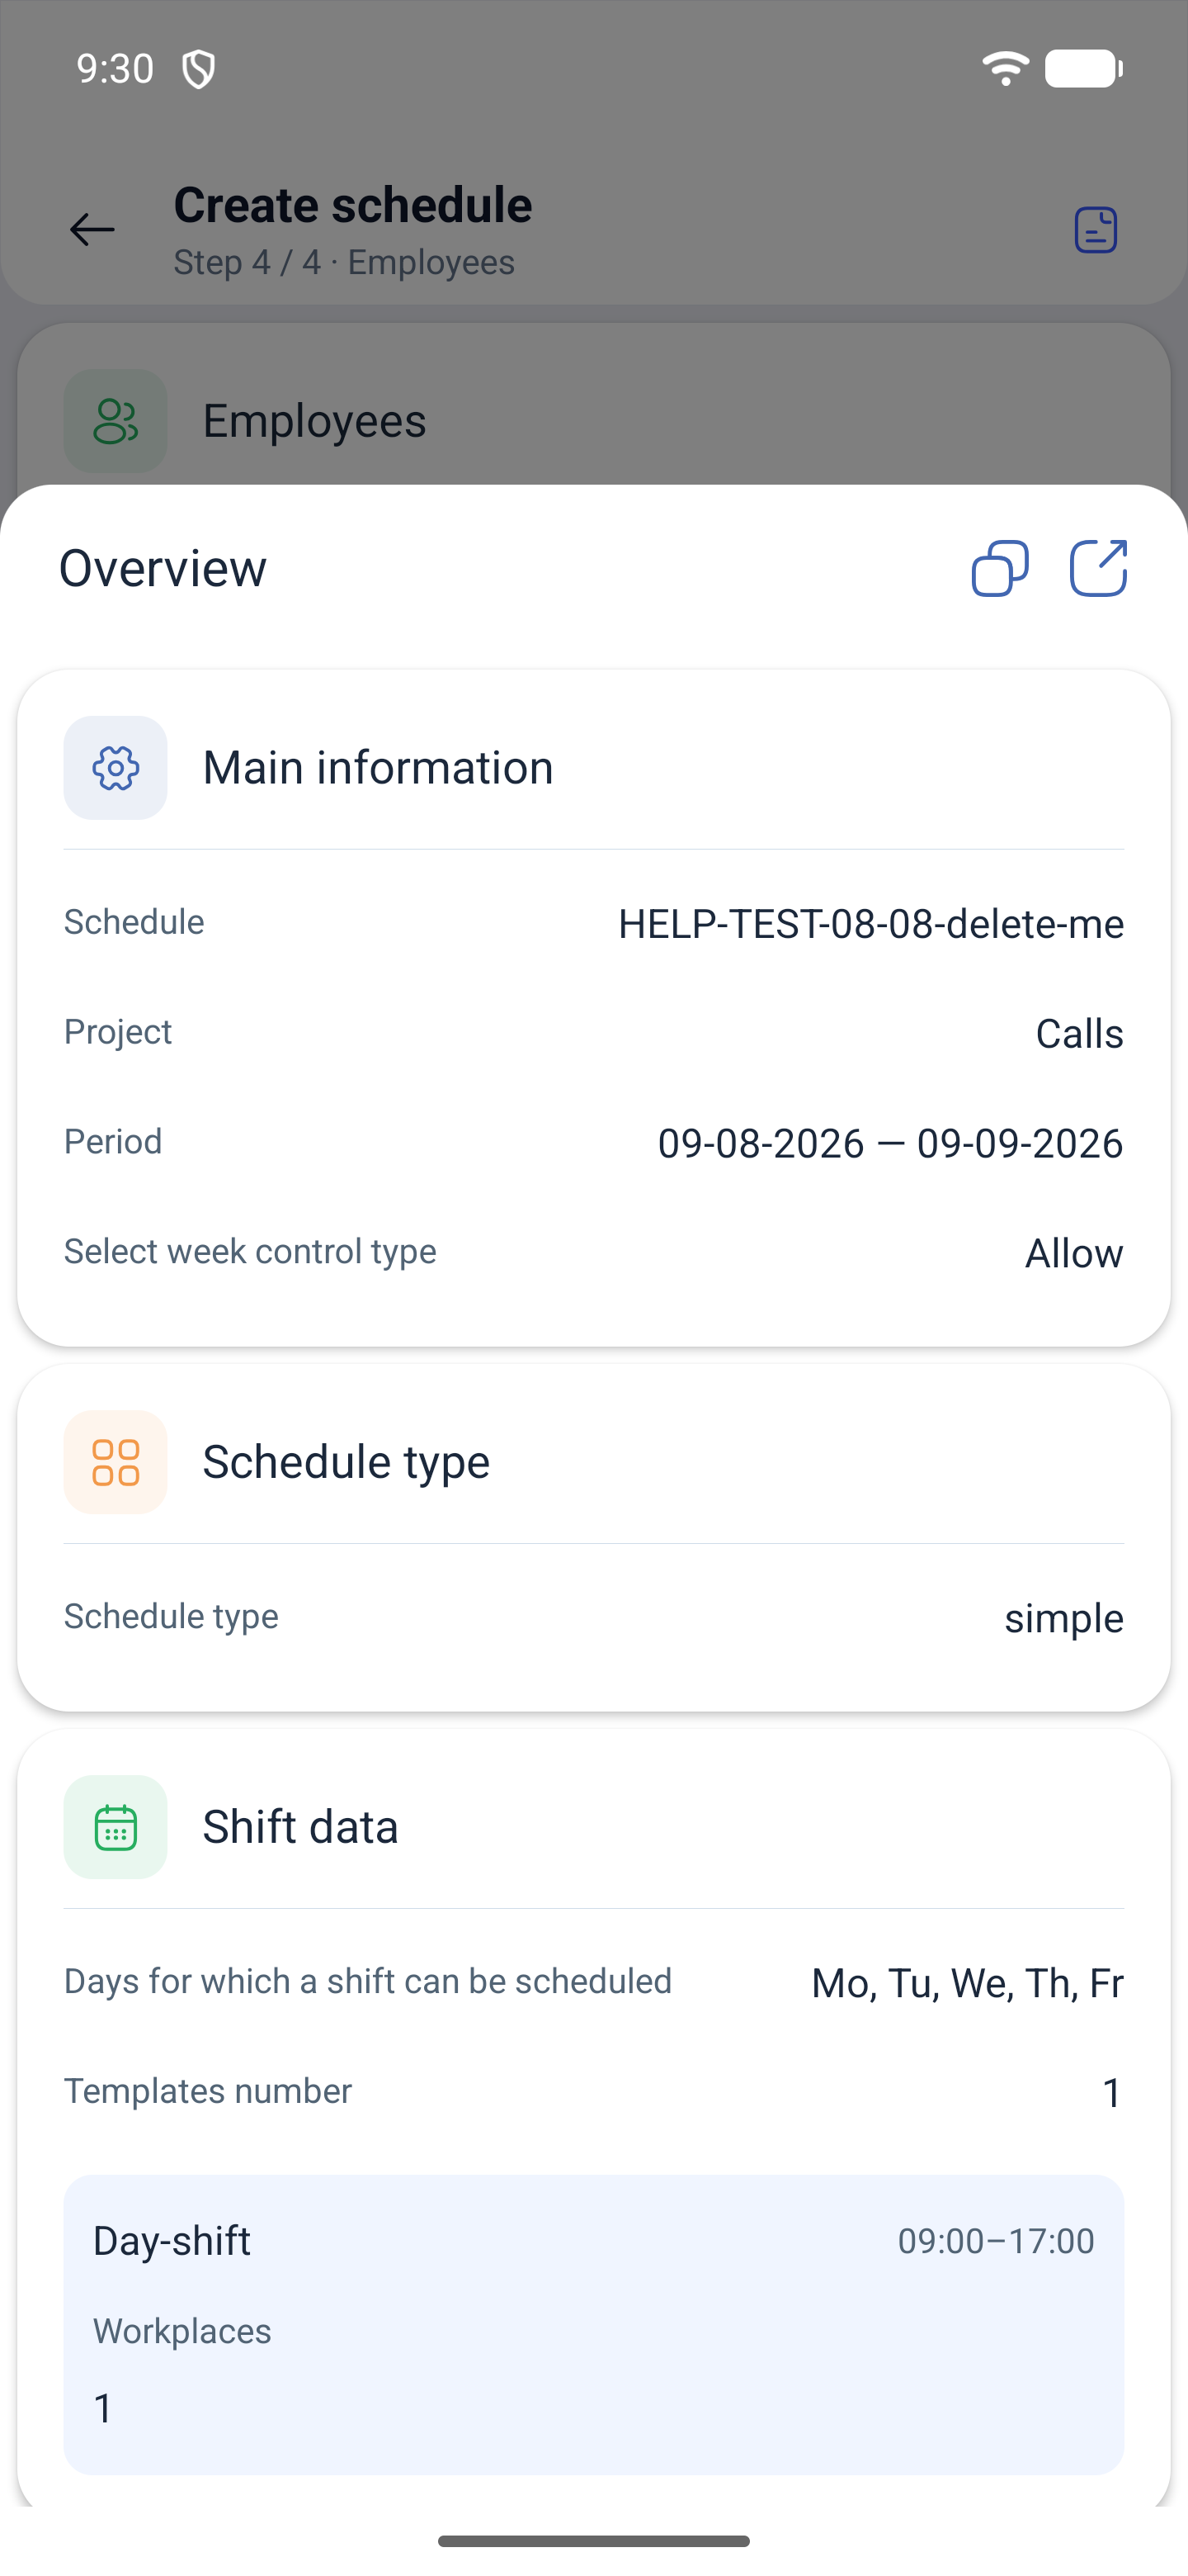Tap the period 09-08-2026 — 09-09-2026

890,1143
